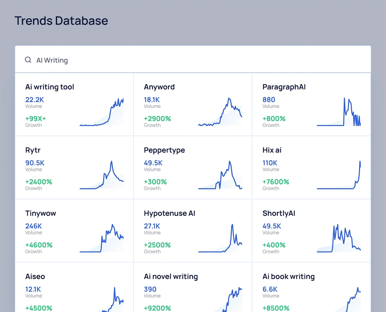The height and width of the screenshot is (312, 386).
Task: Click the +9200% growth value
Action: 157,308
